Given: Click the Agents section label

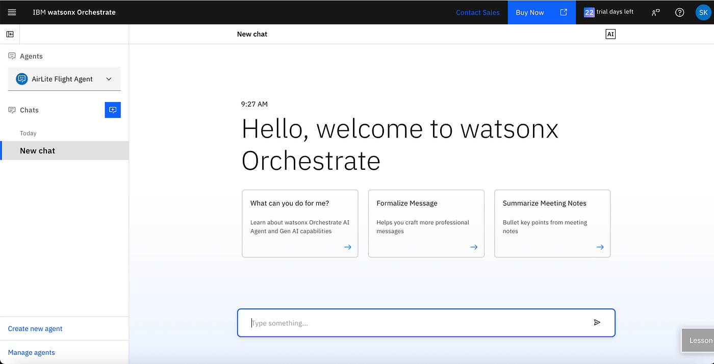Looking at the screenshot, I should [31, 56].
